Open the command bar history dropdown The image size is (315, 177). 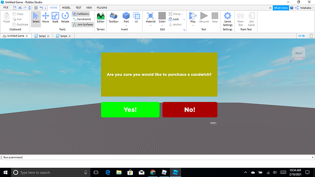312,157
